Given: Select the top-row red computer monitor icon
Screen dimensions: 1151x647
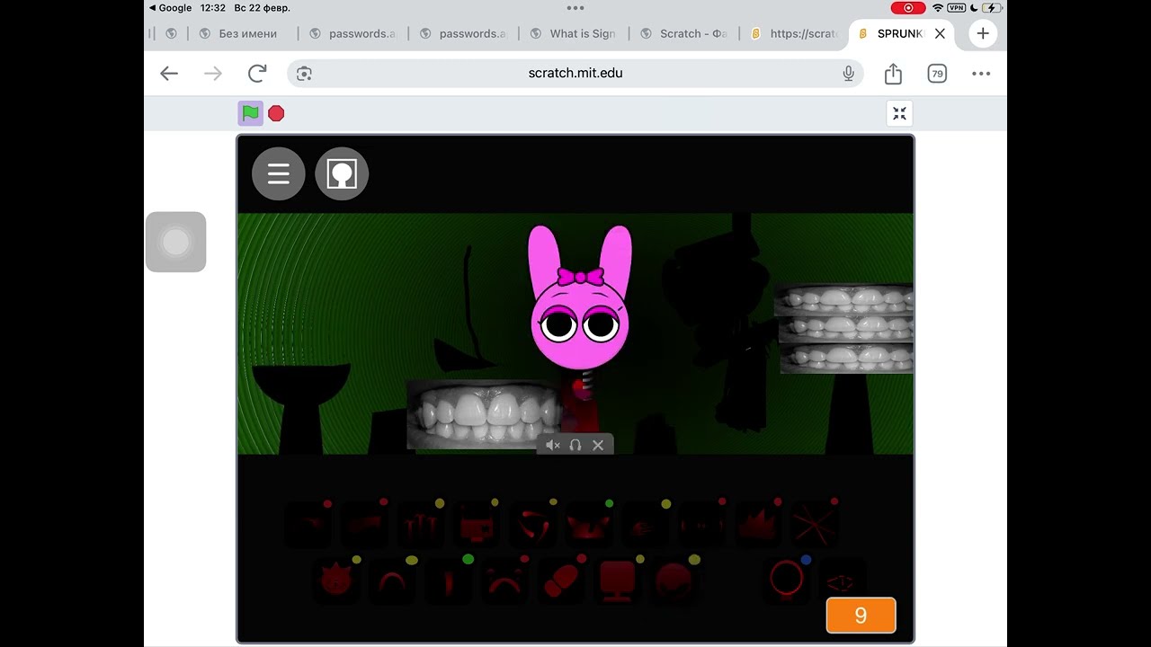Looking at the screenshot, I should click(476, 525).
